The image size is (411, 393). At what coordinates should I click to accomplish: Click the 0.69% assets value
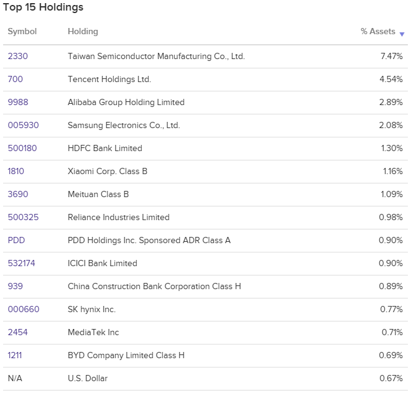[x=391, y=355]
